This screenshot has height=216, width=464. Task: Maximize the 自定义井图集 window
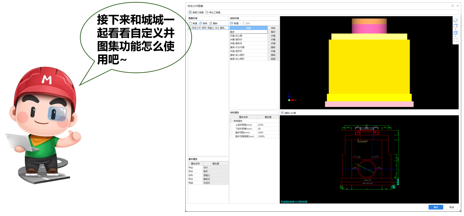[x=452, y=6]
